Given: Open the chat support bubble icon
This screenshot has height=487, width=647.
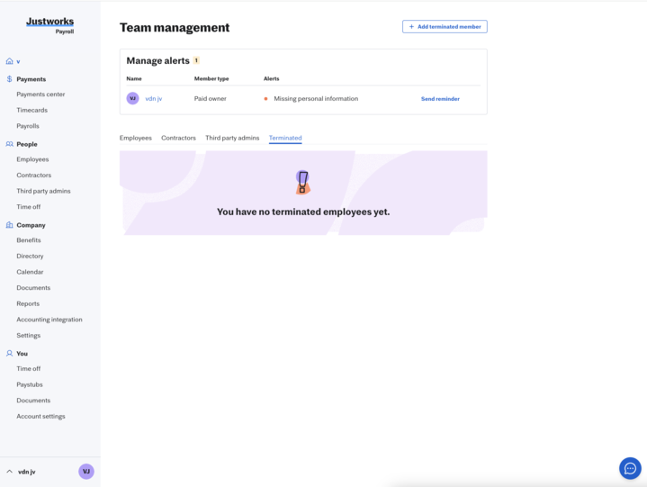Looking at the screenshot, I should [x=630, y=468].
